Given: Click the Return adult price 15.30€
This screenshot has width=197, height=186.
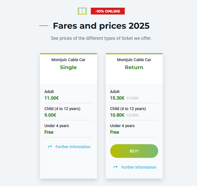Looking at the screenshot, I should point(117,98).
